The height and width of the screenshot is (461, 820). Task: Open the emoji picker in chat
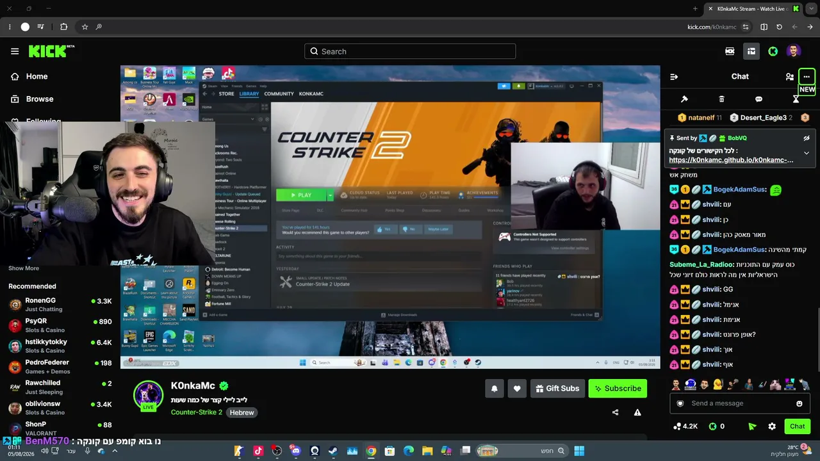tap(799, 403)
